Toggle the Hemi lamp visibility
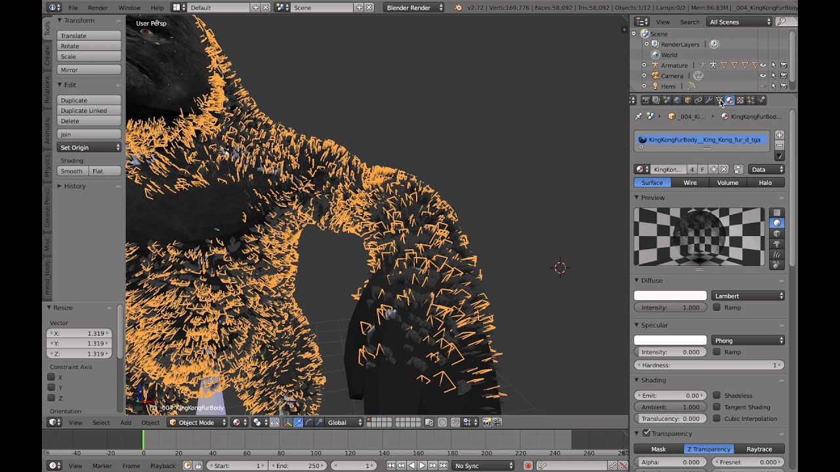The width and height of the screenshot is (840, 472). click(763, 86)
